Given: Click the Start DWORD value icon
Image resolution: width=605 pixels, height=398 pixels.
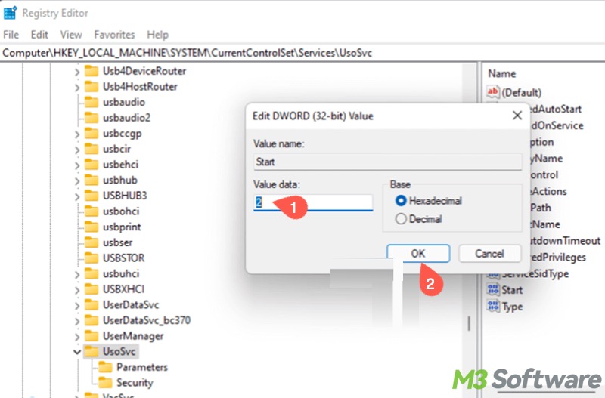Looking at the screenshot, I should [493, 289].
